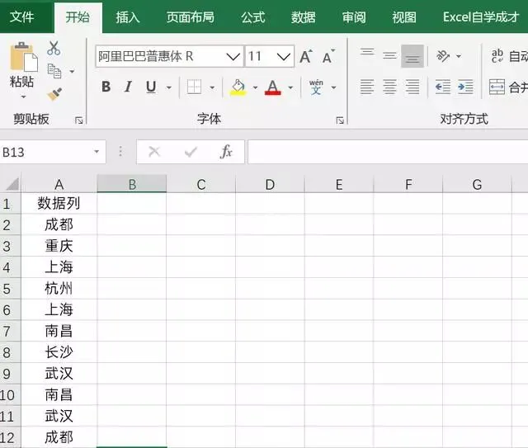
Task: Click the formula bar input field
Action: pos(388,152)
